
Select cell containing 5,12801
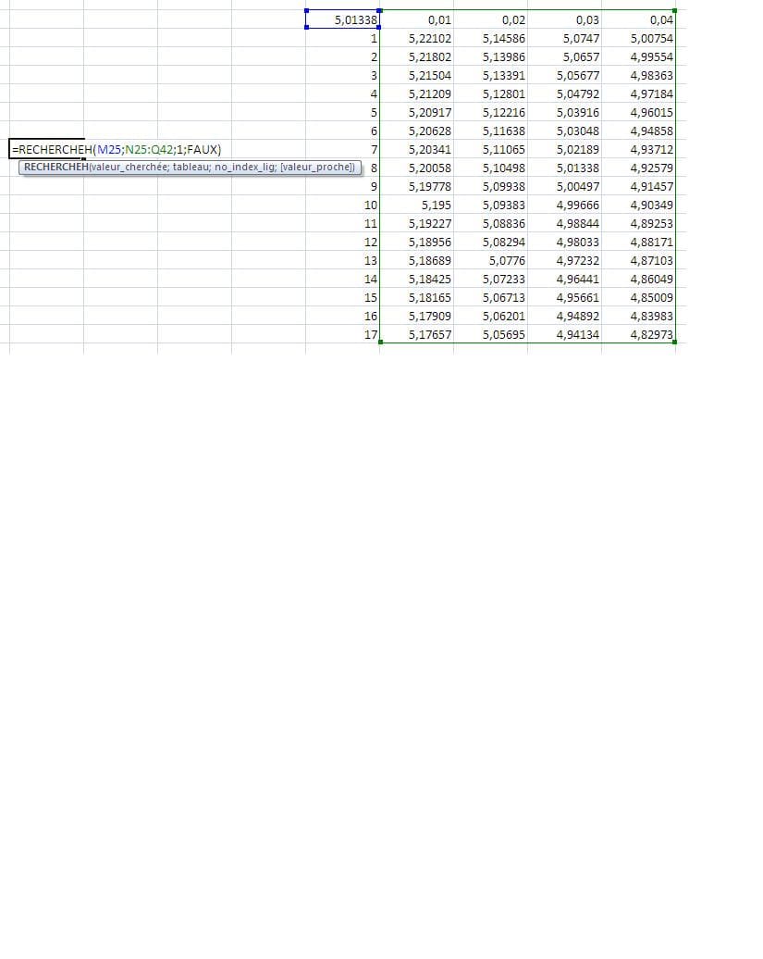tap(490, 93)
